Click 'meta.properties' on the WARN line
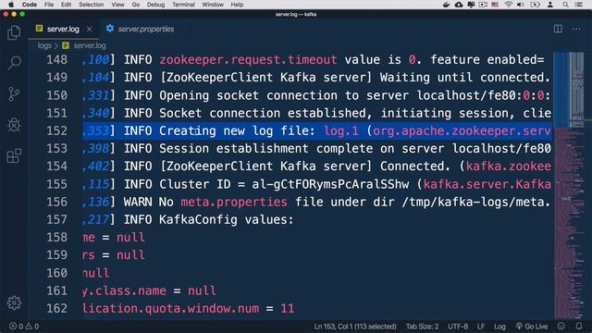 click(x=234, y=202)
